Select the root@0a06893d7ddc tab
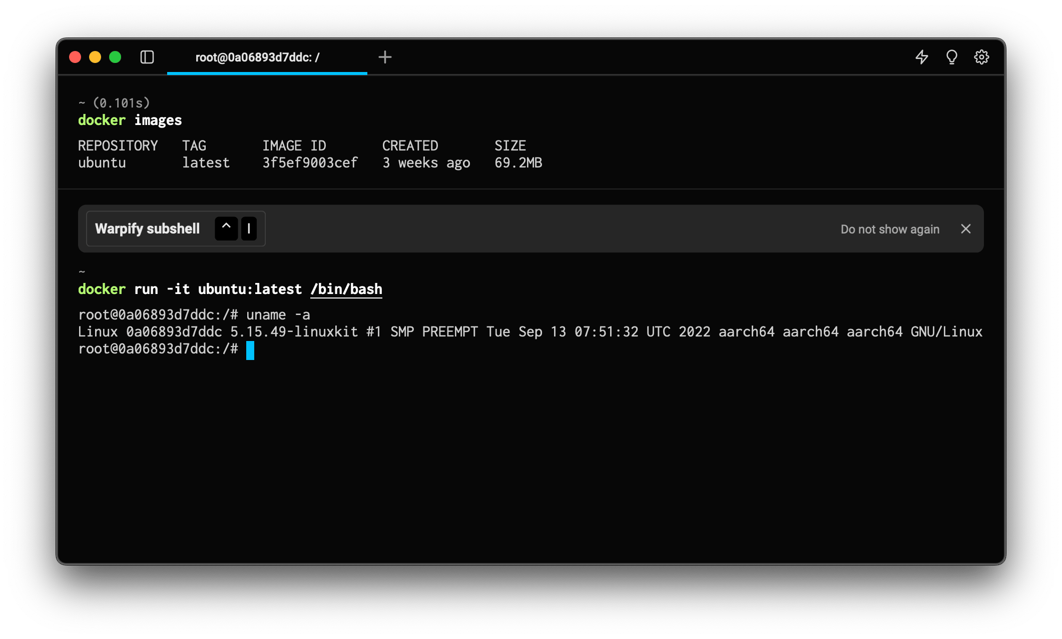 [x=257, y=57]
